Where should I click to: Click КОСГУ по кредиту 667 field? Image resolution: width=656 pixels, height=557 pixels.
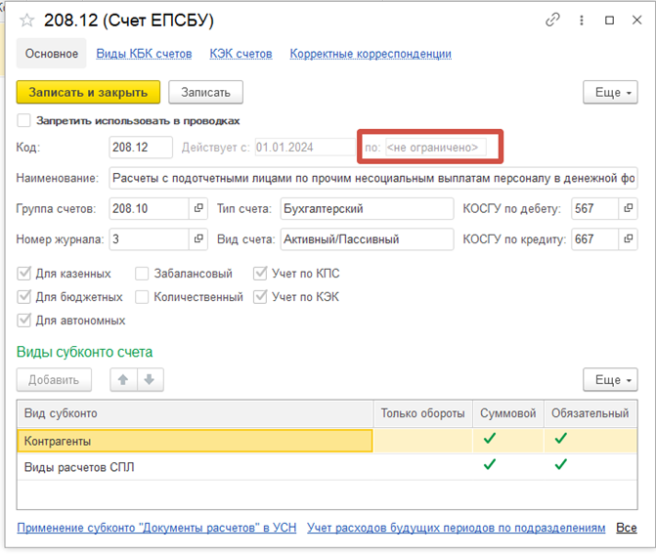(x=595, y=238)
